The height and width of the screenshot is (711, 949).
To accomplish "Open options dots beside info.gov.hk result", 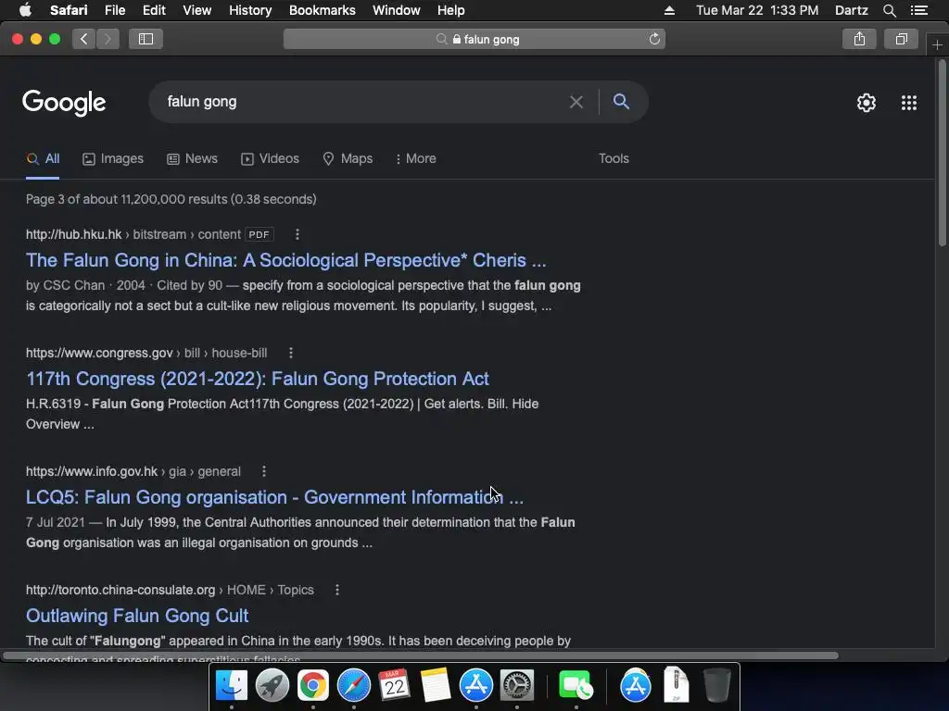I will pyautogui.click(x=264, y=471).
